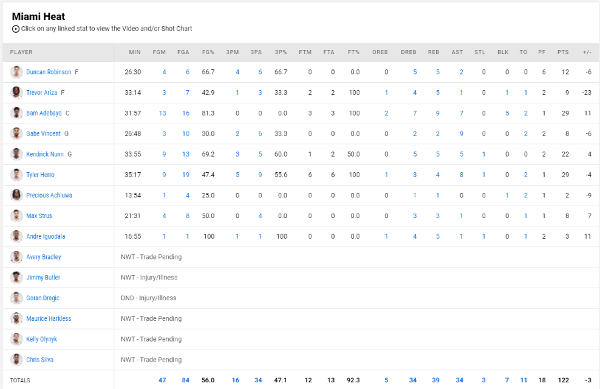
Task: Click the 3P% column header
Action: 281,52
